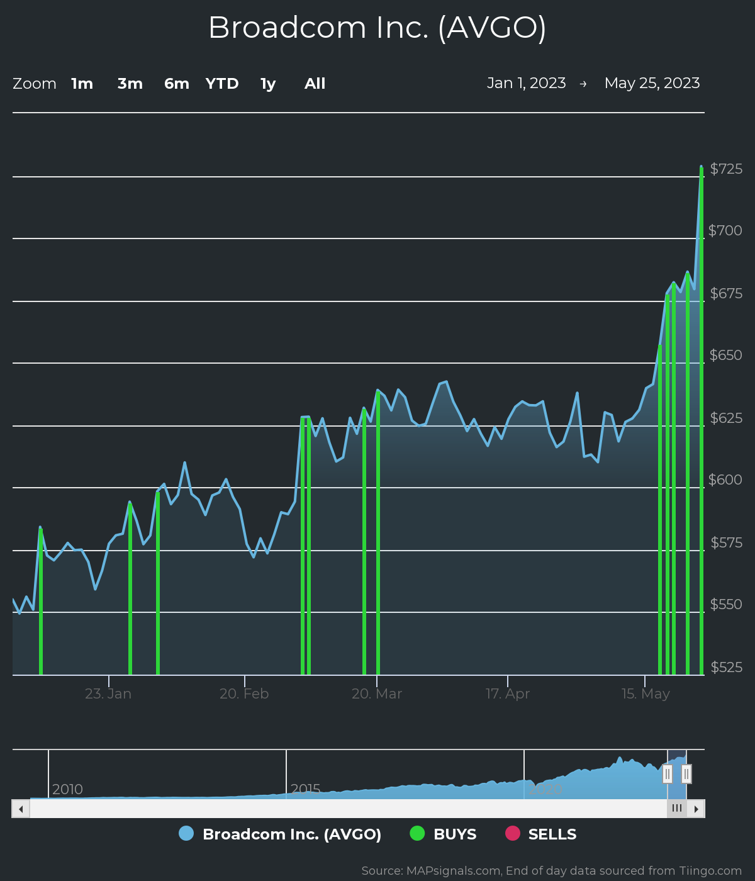Click the 23. Jan x-axis label
The width and height of the screenshot is (755, 881).
[x=108, y=694]
